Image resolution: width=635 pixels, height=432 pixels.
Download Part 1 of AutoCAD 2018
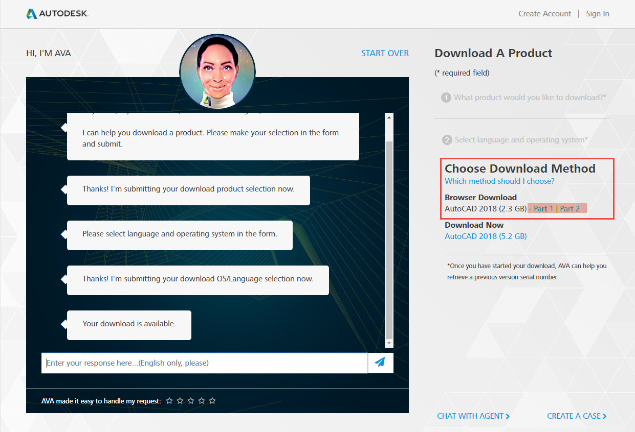pyautogui.click(x=543, y=209)
